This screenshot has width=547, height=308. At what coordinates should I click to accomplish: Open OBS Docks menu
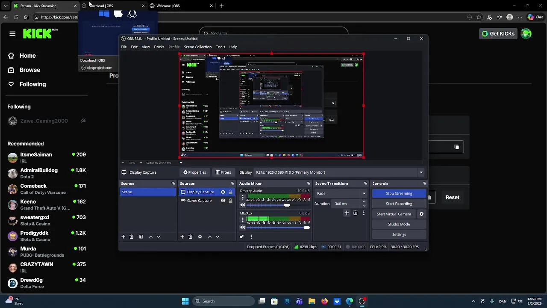159,47
